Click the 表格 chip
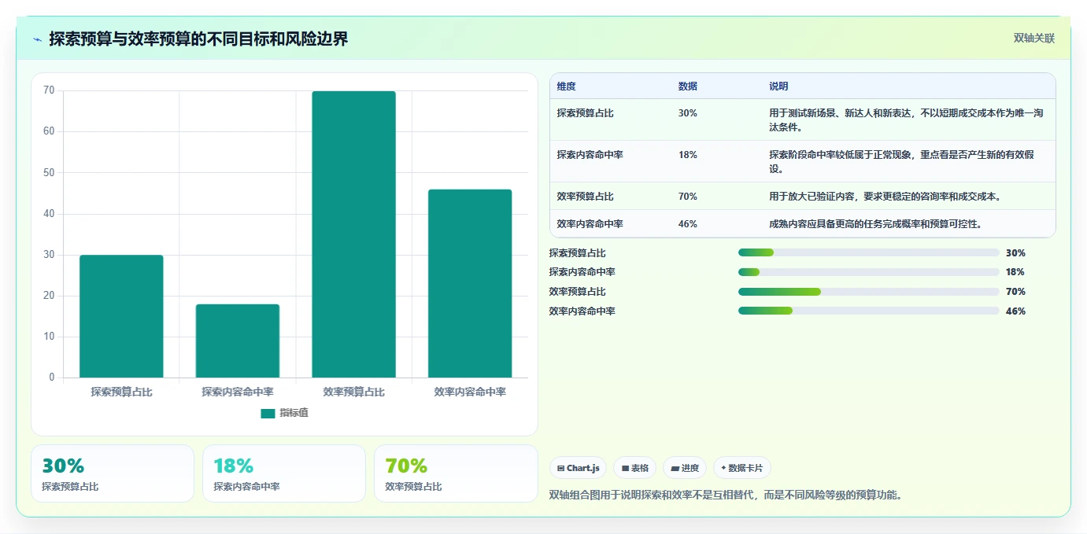Viewport: 1087px width, 534px height. pos(634,468)
